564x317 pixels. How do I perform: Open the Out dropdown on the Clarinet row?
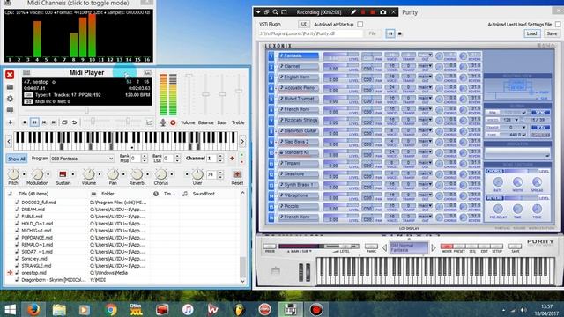click(x=425, y=66)
